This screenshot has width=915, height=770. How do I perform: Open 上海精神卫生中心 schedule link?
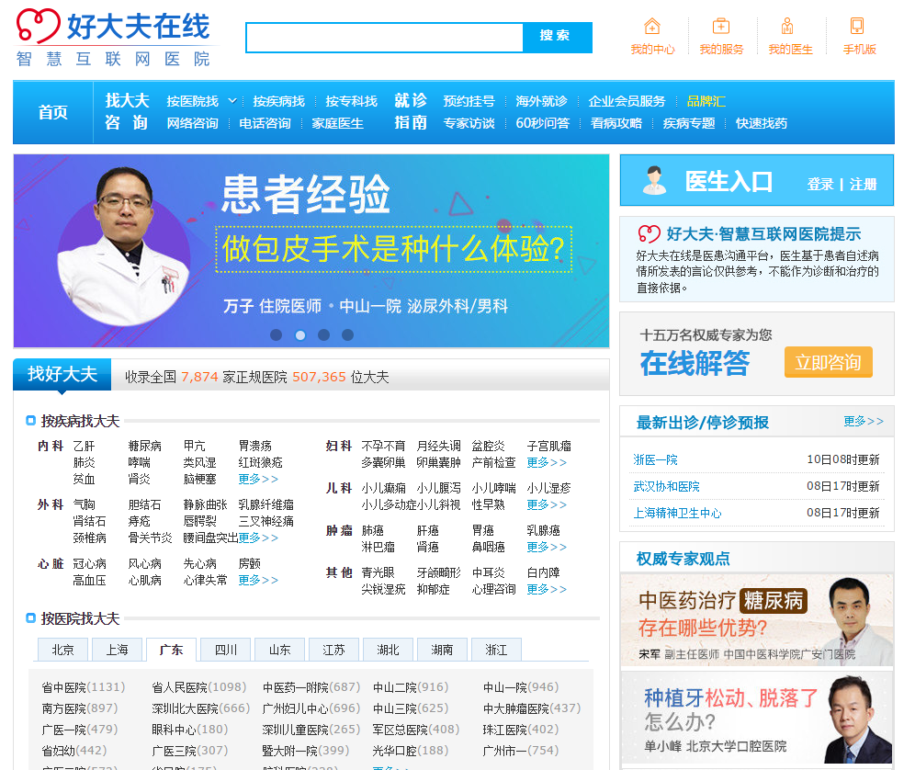[x=677, y=513]
